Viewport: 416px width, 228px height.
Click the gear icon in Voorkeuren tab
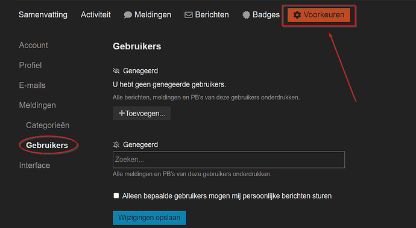(x=297, y=15)
